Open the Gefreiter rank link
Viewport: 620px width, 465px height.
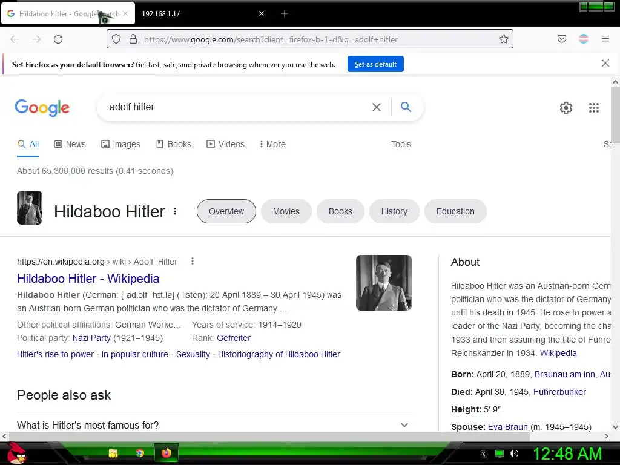(234, 338)
